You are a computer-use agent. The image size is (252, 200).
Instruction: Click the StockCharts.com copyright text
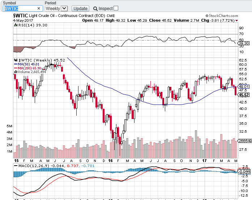(x=222, y=16)
